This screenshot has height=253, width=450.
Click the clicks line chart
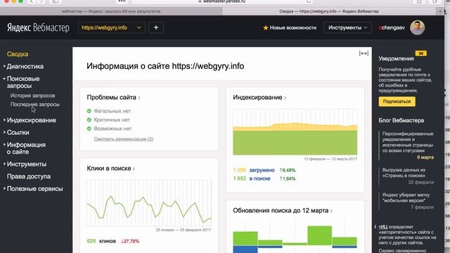click(149, 203)
